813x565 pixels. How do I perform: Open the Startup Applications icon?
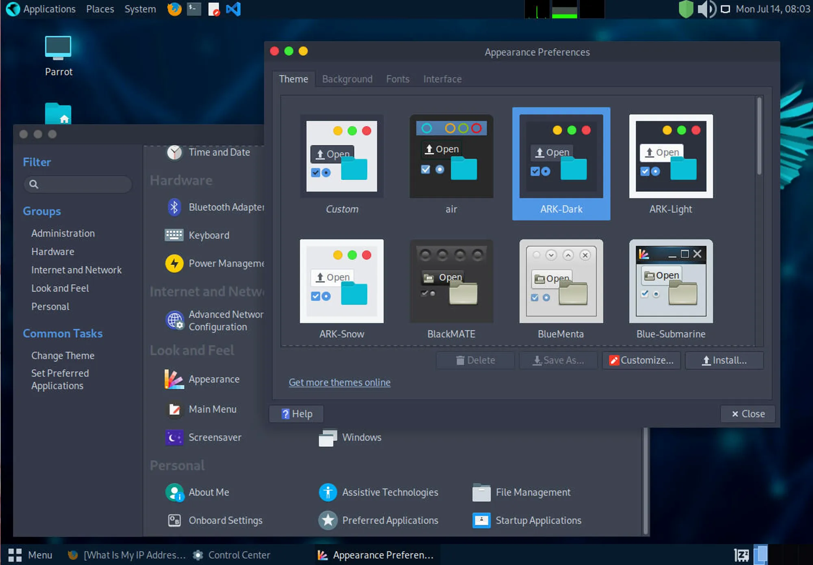pyautogui.click(x=482, y=521)
